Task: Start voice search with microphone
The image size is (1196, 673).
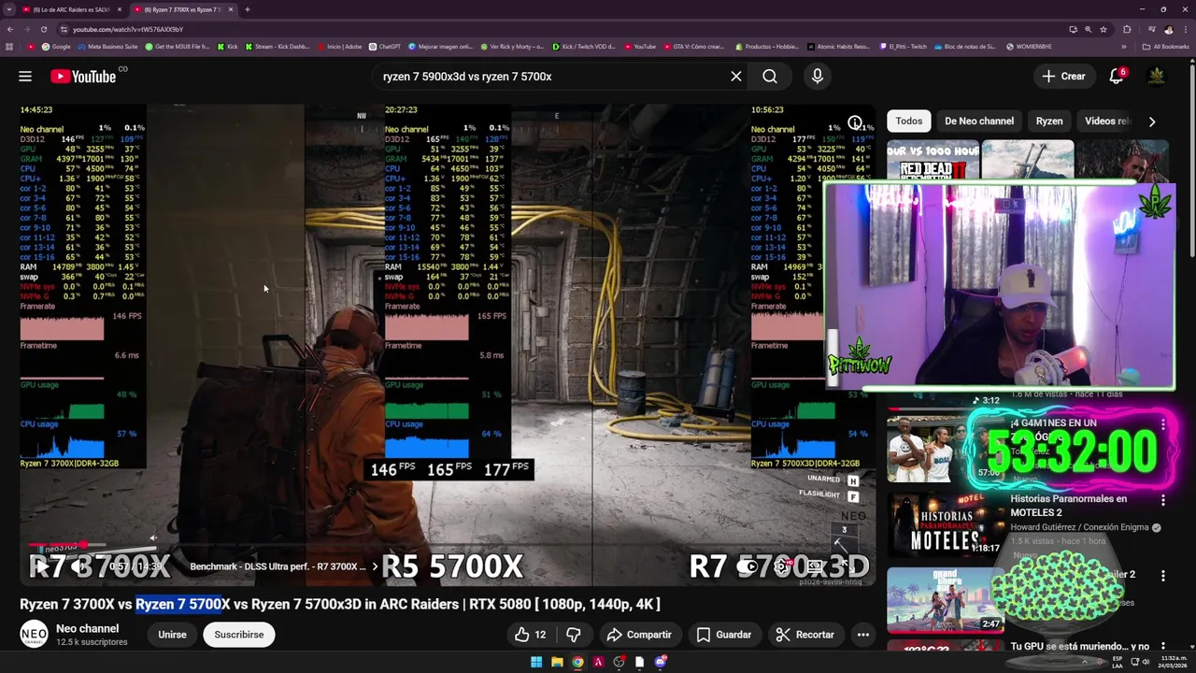Action: point(818,77)
